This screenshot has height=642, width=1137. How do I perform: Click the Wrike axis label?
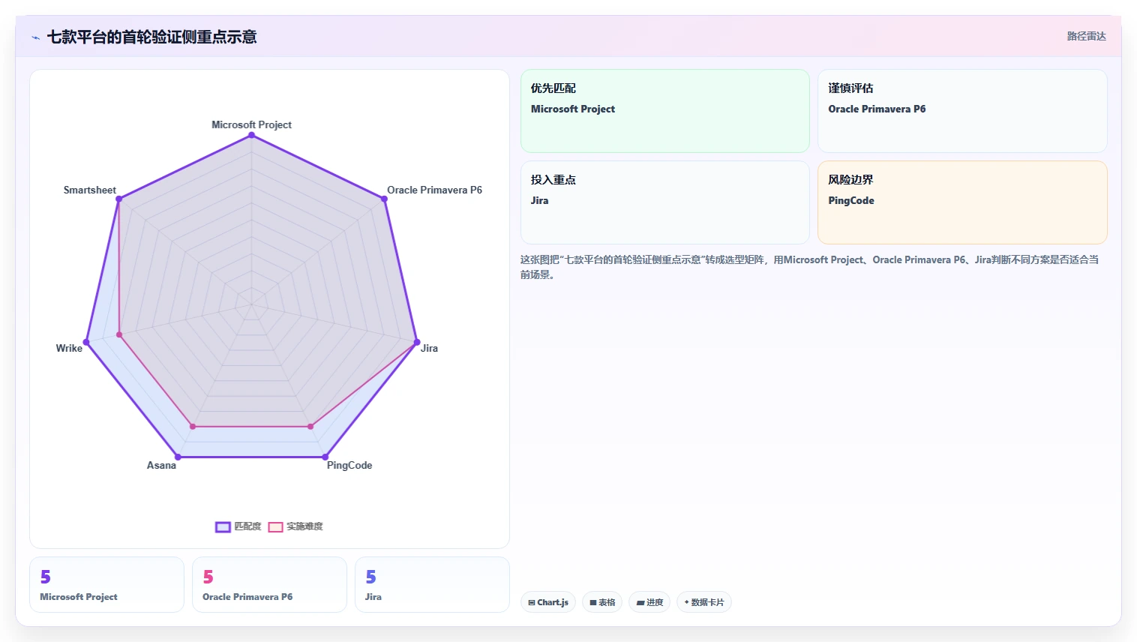point(69,349)
